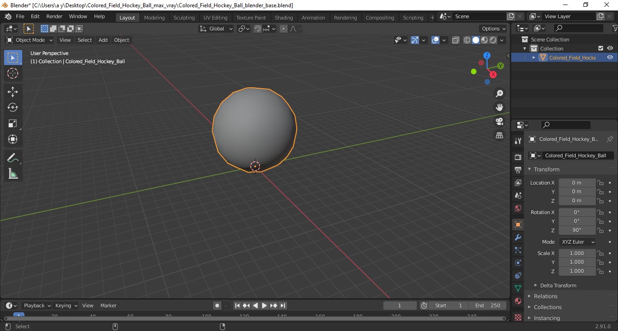Switch to the UV Editing workspace tab

[x=215, y=18]
